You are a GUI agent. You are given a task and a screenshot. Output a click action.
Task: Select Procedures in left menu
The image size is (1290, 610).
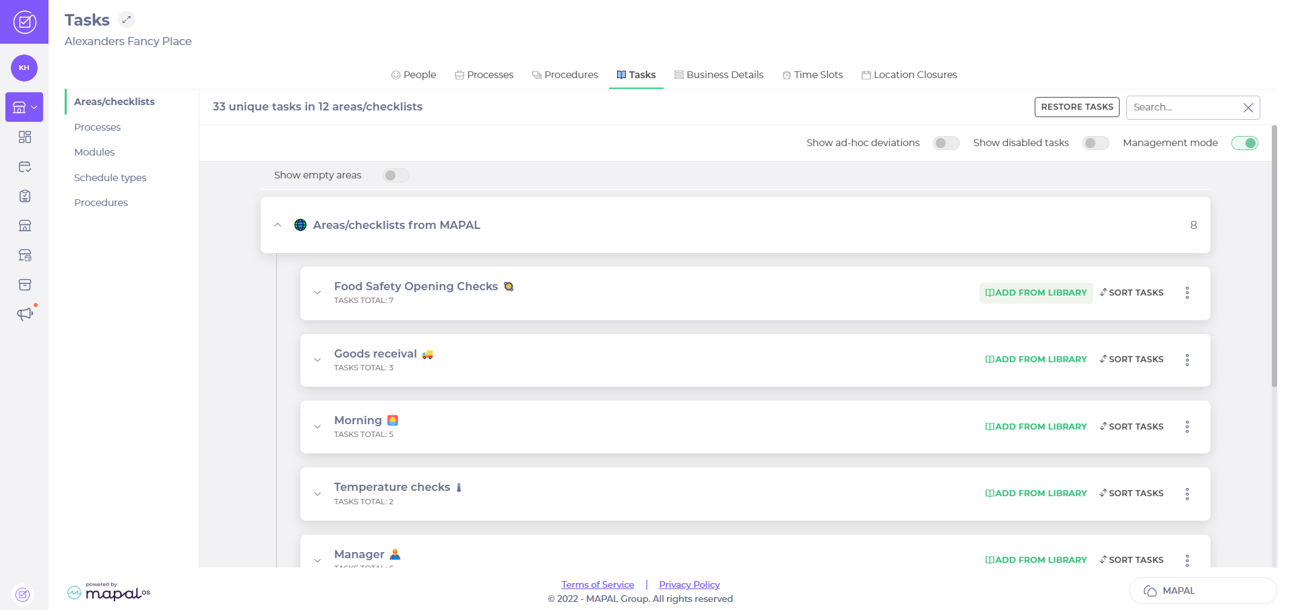[x=101, y=203]
